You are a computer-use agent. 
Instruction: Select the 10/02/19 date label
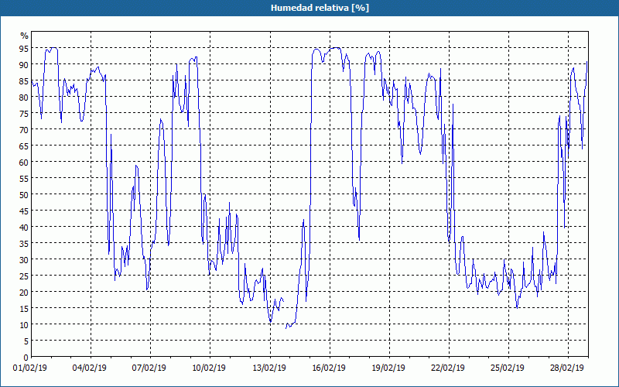coord(209,368)
